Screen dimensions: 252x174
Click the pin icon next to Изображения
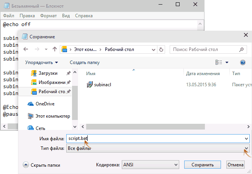coord(69,82)
